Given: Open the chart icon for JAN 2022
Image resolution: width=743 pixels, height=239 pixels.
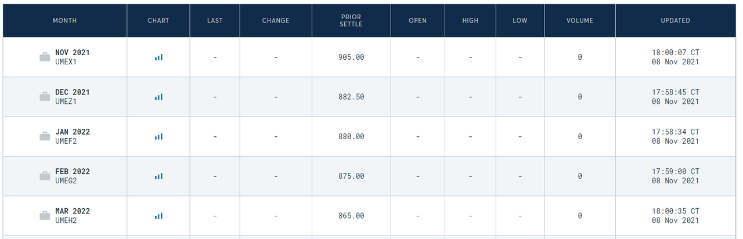Looking at the screenshot, I should (x=158, y=136).
